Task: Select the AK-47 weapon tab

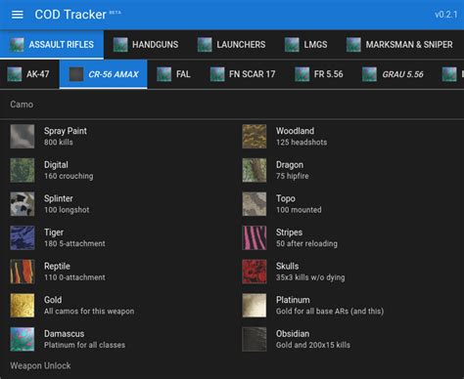Action: click(x=28, y=74)
